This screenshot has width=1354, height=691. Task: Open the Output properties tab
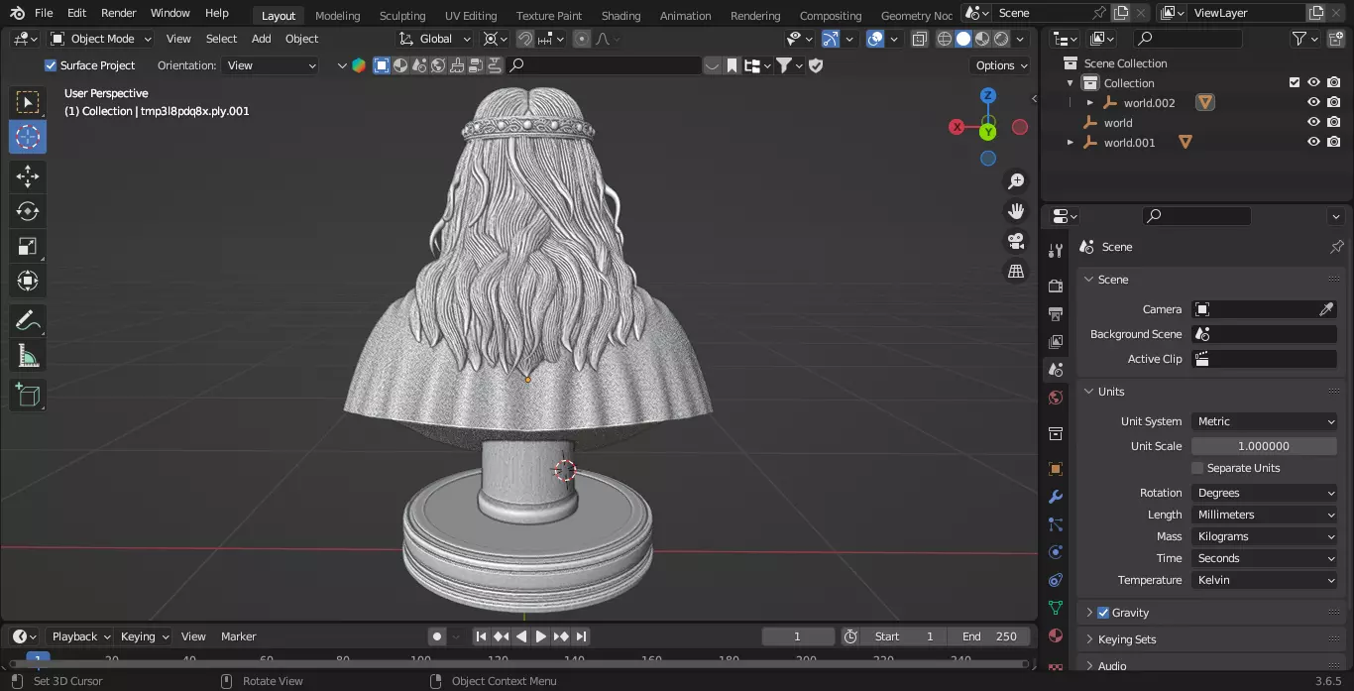1056,313
